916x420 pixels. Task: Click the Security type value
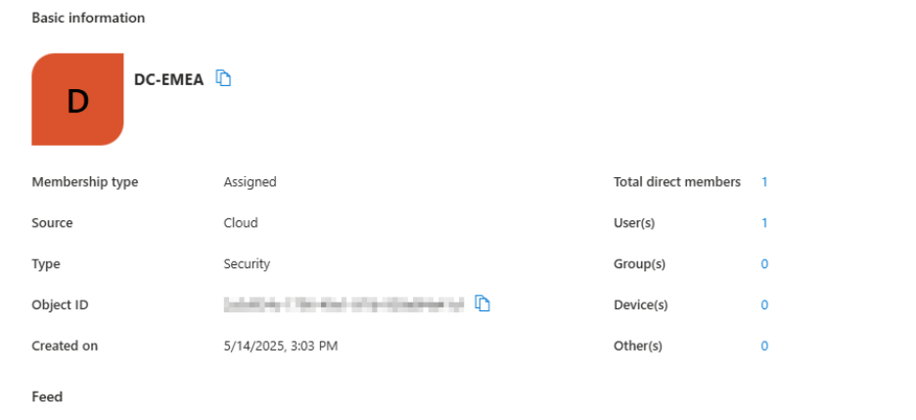pos(247,264)
